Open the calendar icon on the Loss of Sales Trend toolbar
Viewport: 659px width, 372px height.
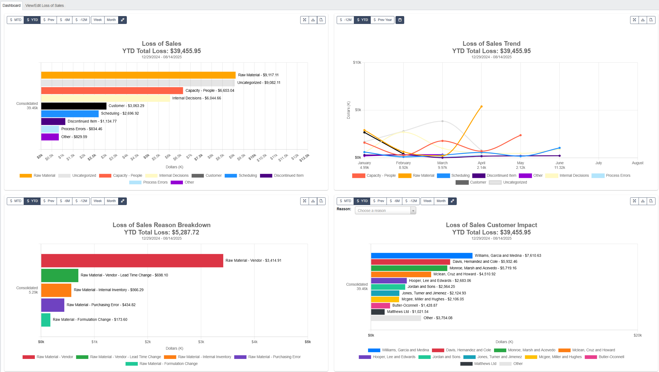(400, 20)
